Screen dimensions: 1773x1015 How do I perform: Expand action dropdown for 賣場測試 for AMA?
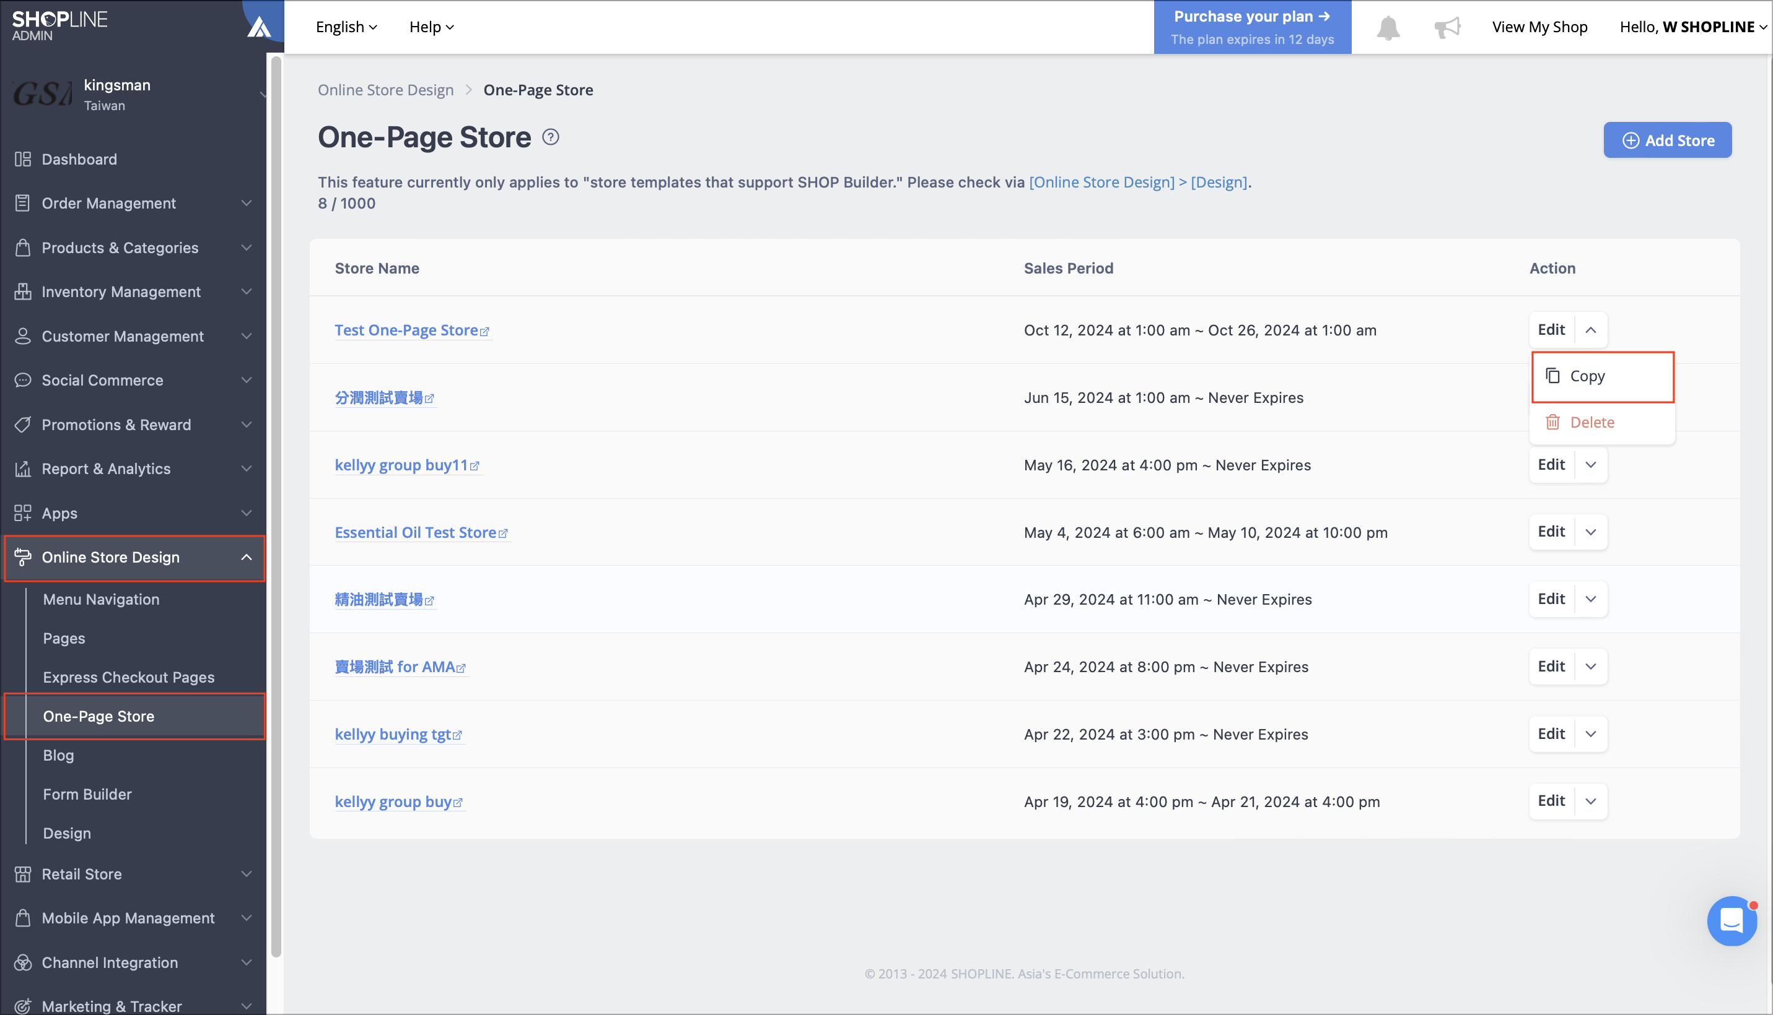click(x=1590, y=667)
